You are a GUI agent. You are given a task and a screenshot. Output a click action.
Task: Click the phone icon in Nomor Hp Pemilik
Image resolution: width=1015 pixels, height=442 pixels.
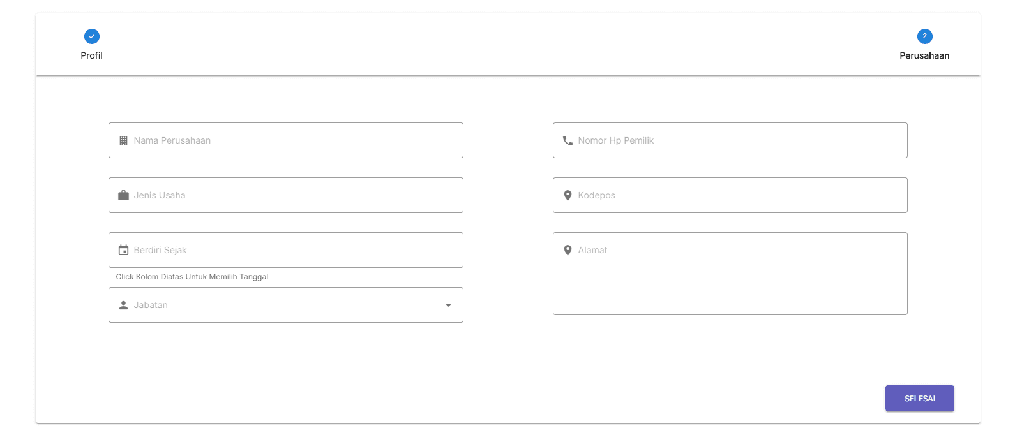pos(568,140)
